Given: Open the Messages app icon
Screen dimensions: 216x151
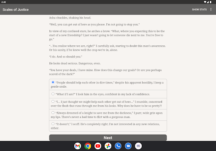Looking at the screenshot, I should pyautogui.click(x=128, y=146).
